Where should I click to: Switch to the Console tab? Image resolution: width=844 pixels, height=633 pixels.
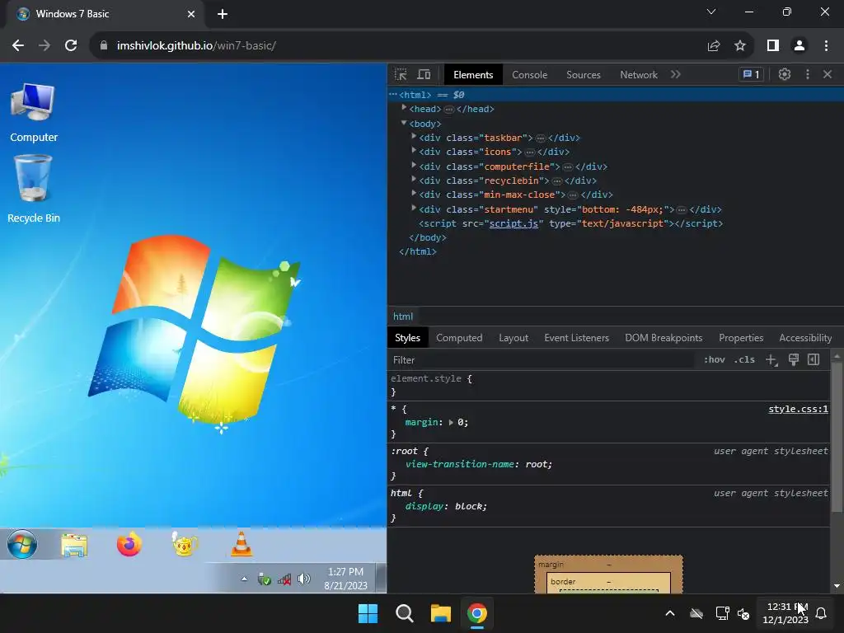coord(529,75)
